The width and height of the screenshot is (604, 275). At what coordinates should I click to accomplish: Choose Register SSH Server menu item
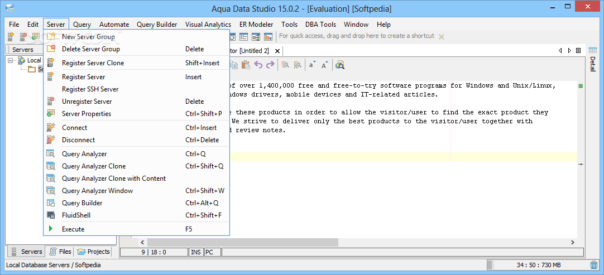pyautogui.click(x=137, y=89)
